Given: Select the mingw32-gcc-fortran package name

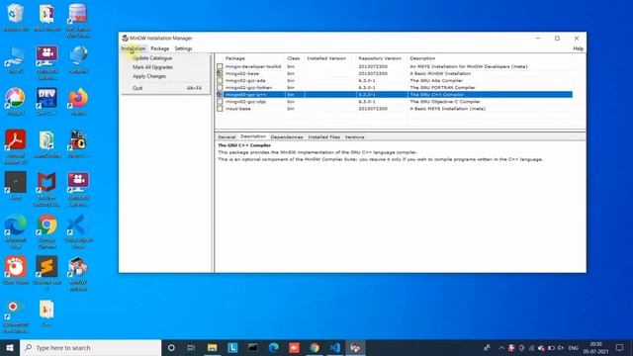Looking at the screenshot, I should tap(248, 88).
